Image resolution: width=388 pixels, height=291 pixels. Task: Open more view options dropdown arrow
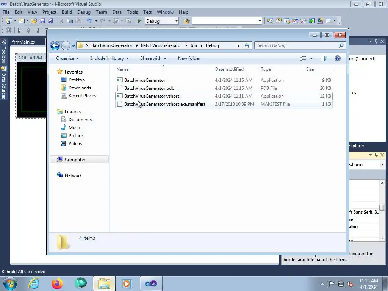click(x=311, y=58)
